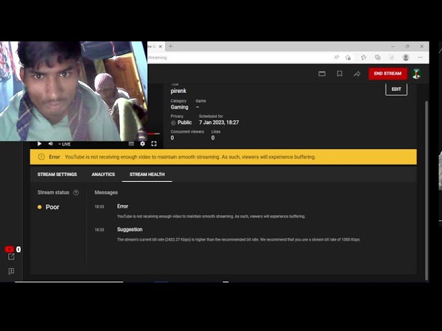
Task: Select the STREAM HEALTH tab
Action: tap(147, 174)
